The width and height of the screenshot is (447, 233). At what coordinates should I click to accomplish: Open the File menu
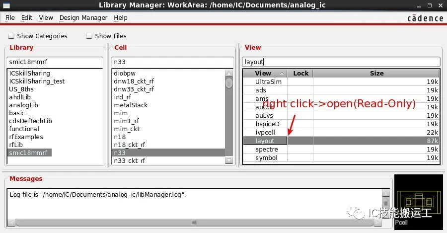click(x=10, y=18)
